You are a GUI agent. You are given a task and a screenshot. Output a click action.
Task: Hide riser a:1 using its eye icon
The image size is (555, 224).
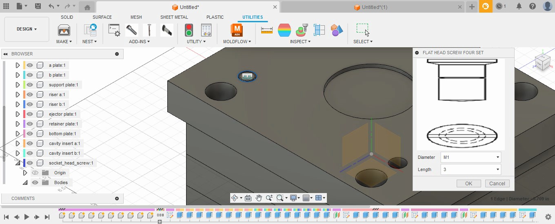pos(30,94)
